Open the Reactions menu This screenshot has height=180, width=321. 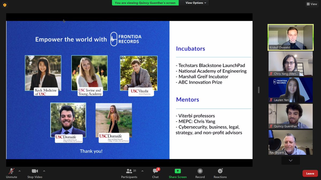[220, 173]
